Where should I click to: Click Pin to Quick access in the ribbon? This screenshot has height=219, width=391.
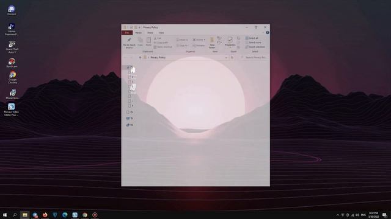coord(129,43)
